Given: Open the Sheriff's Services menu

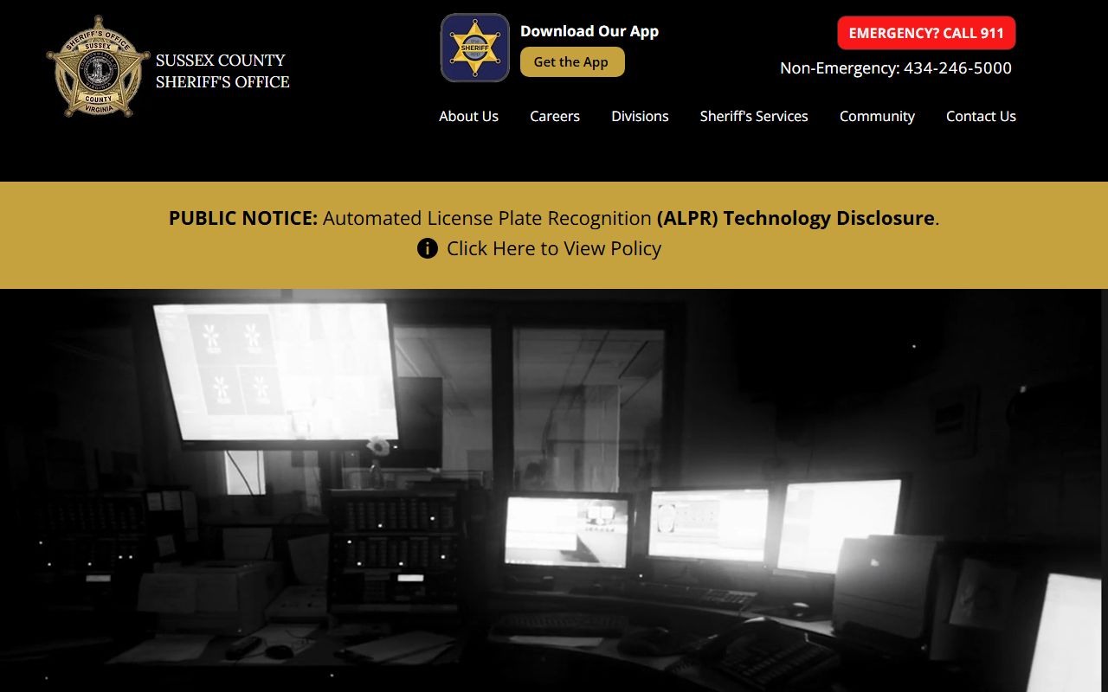Looking at the screenshot, I should [754, 116].
